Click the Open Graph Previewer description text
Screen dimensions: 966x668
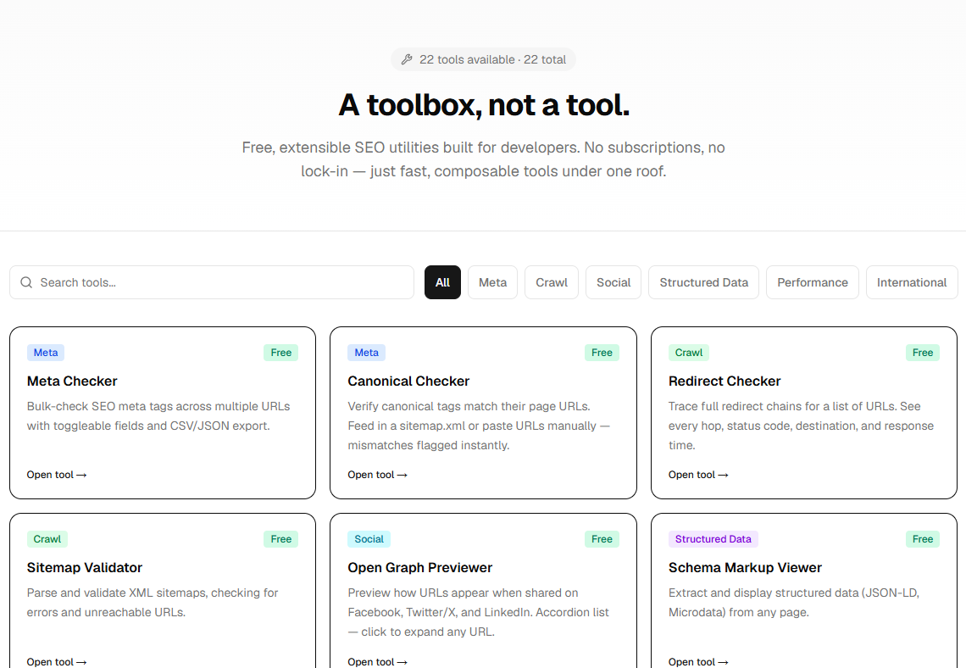coord(478,613)
